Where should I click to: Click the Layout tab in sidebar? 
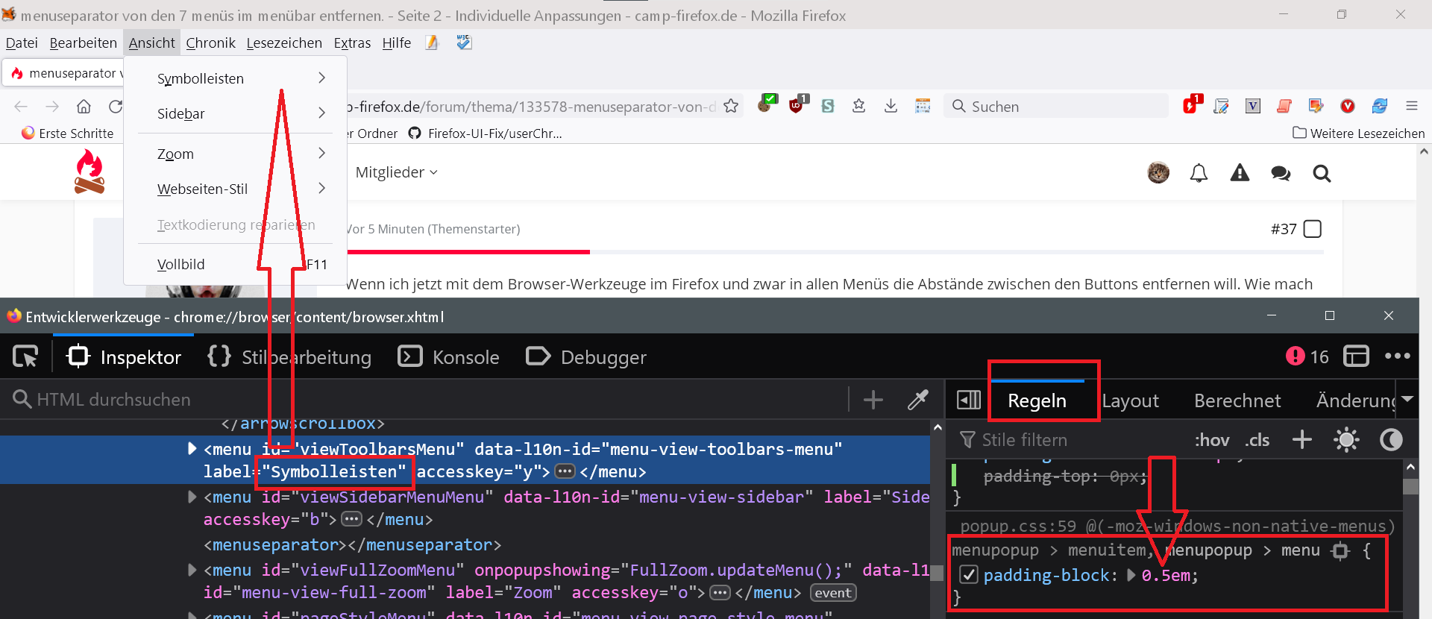[1130, 401]
